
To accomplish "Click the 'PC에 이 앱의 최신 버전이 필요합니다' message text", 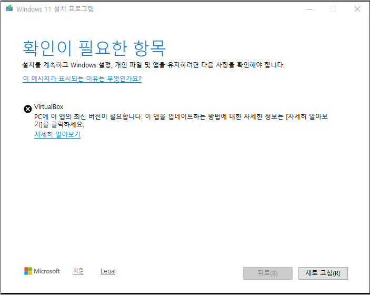I will pos(181,120).
